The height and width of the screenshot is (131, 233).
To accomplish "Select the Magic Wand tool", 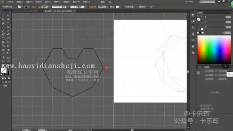I will click(3, 19).
